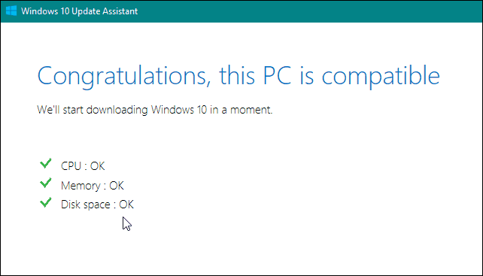Click the green checkmark beside Disk space
The width and height of the screenshot is (483, 276).
[x=46, y=202]
